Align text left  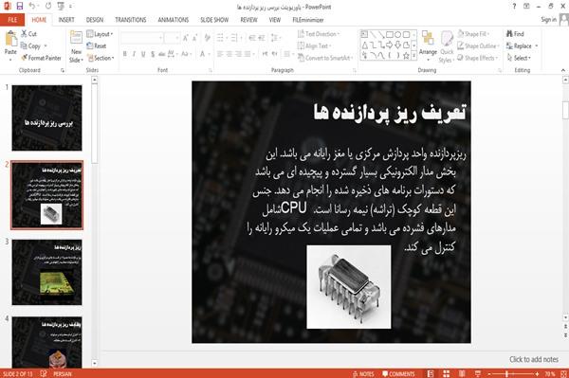point(220,54)
